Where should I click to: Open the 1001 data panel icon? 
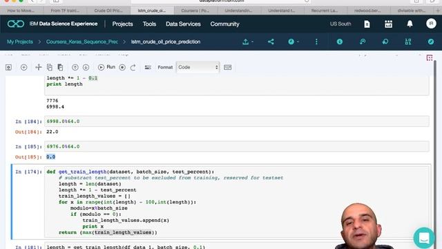408,41
